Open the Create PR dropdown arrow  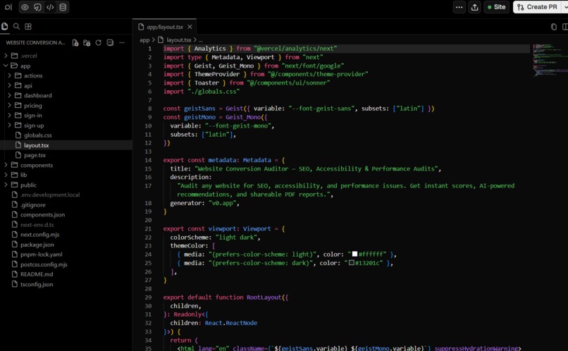[x=565, y=7]
